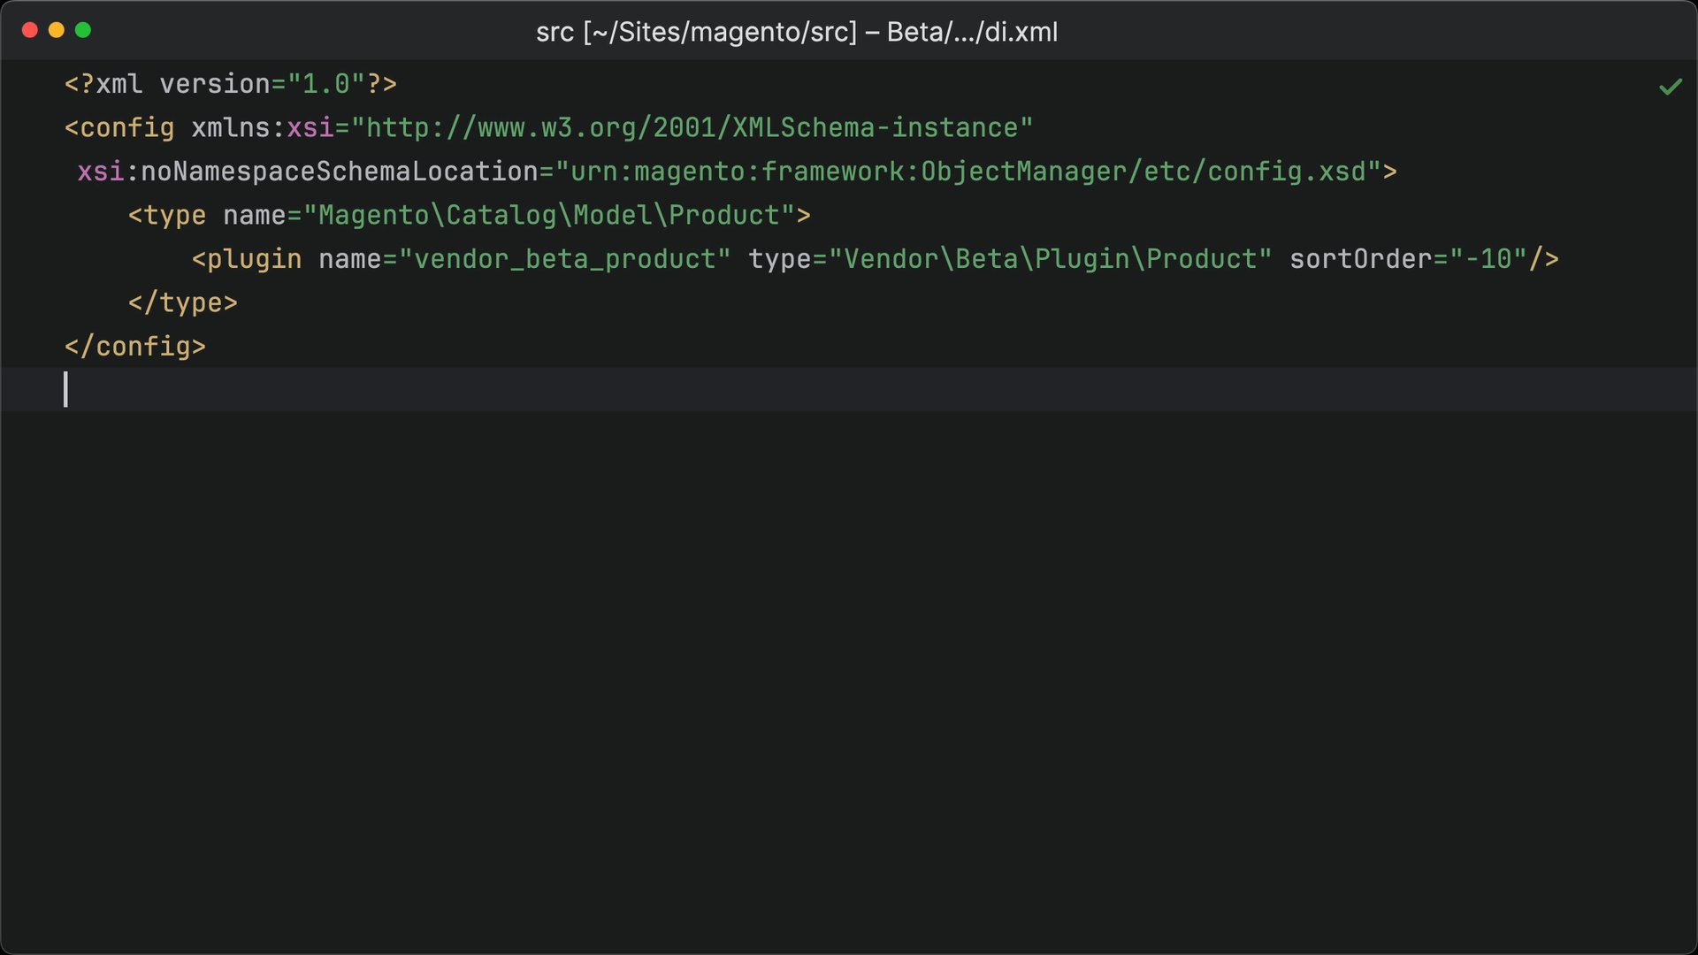Close the window with red button
This screenshot has height=955, width=1698.
click(29, 30)
